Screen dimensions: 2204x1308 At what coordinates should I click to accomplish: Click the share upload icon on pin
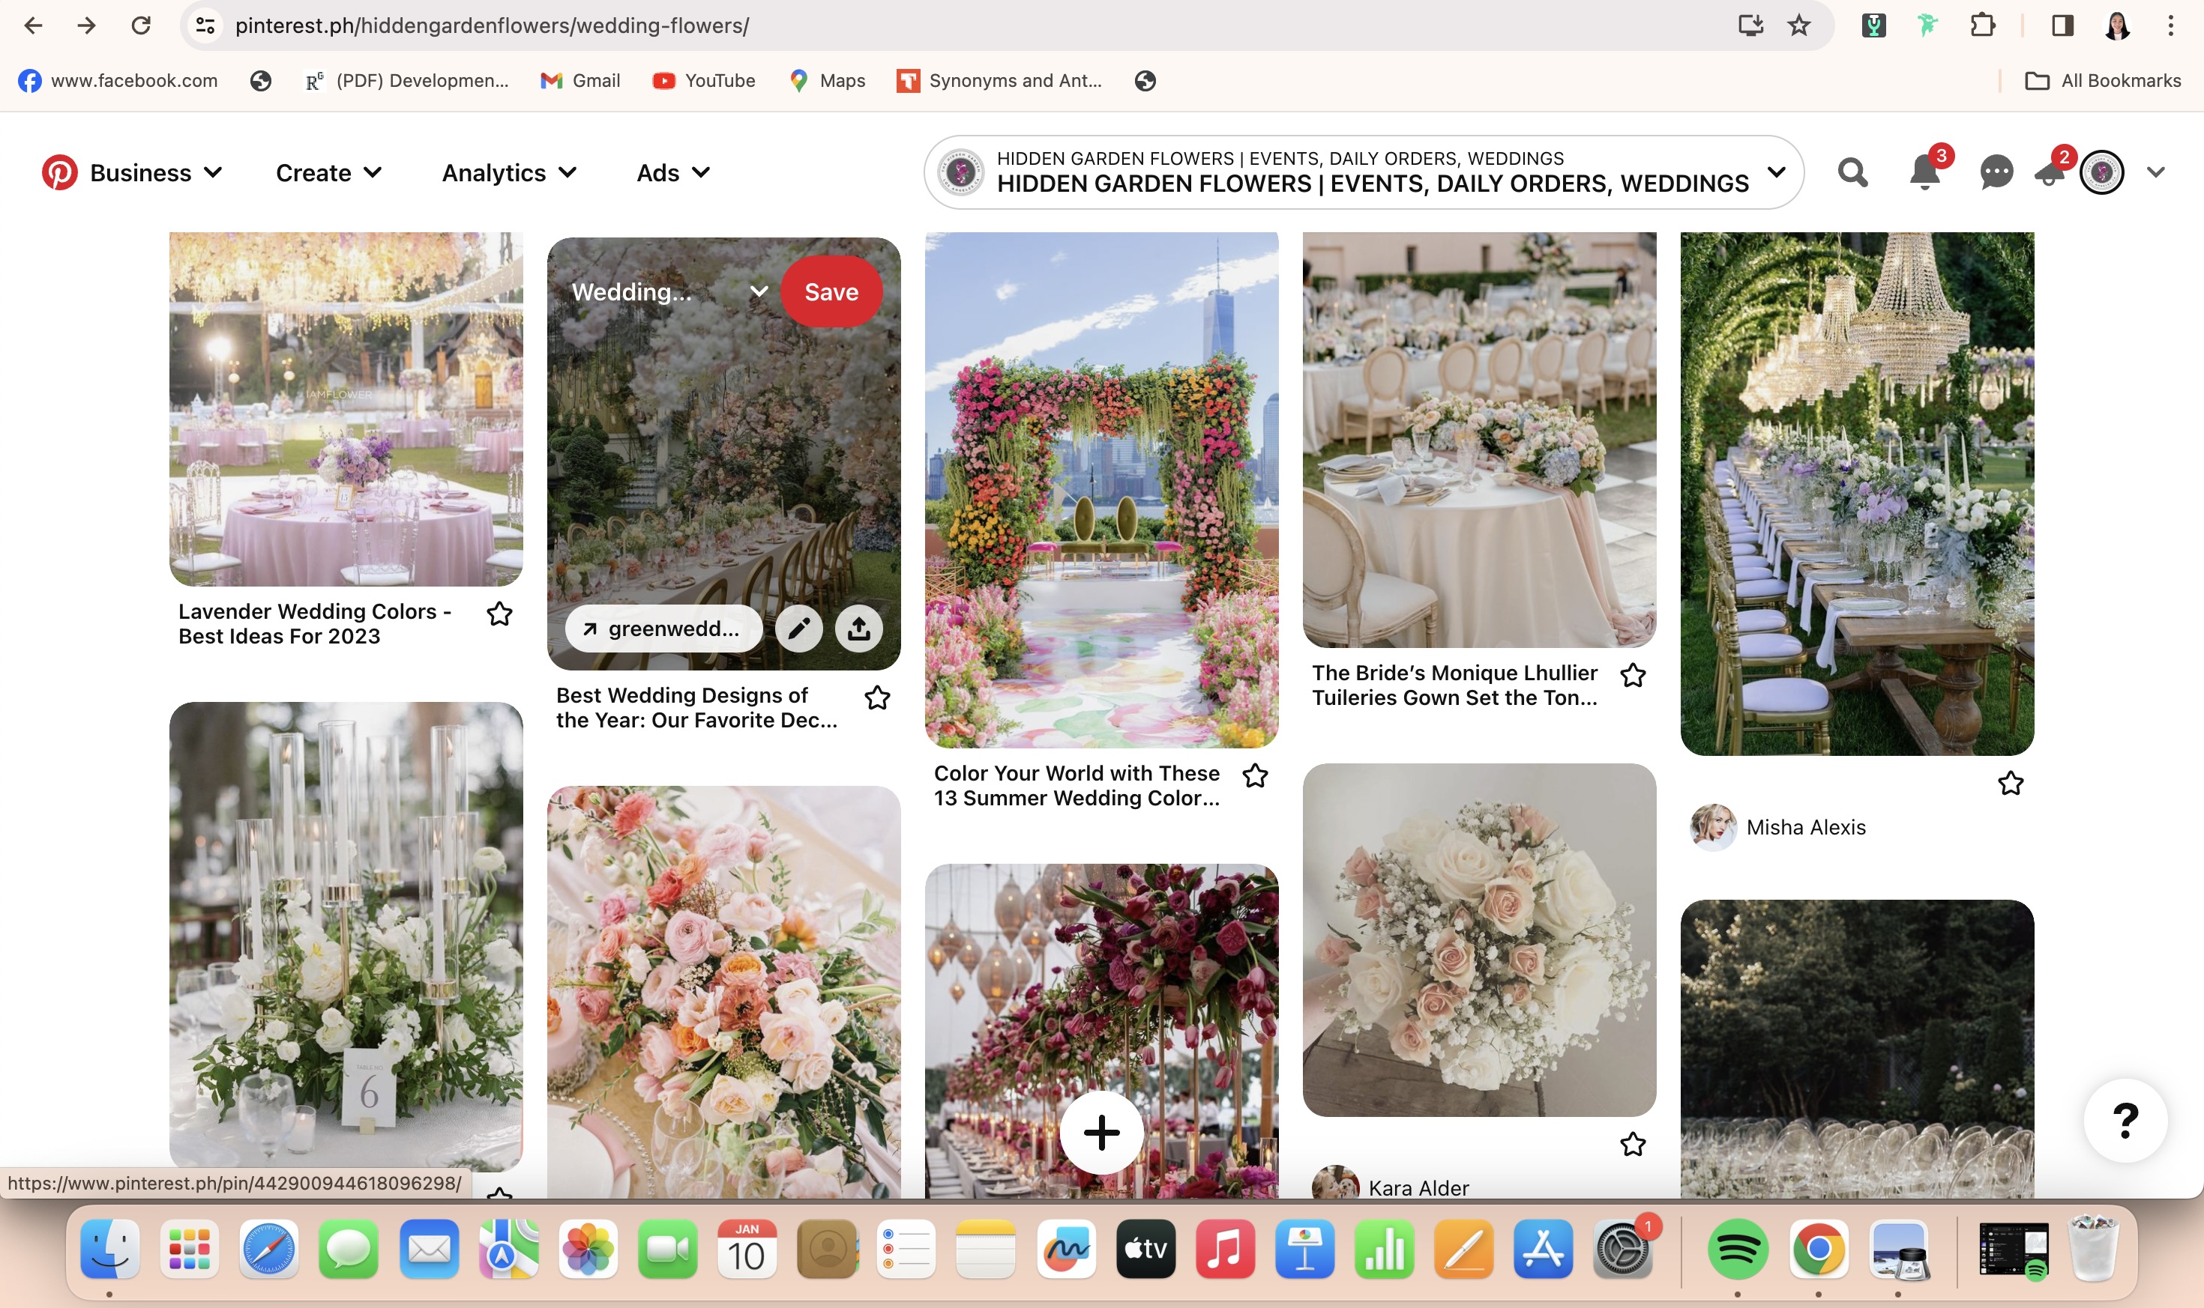(858, 629)
